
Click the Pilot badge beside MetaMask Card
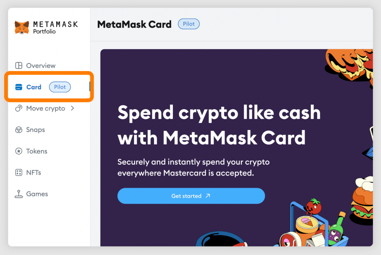pos(189,24)
